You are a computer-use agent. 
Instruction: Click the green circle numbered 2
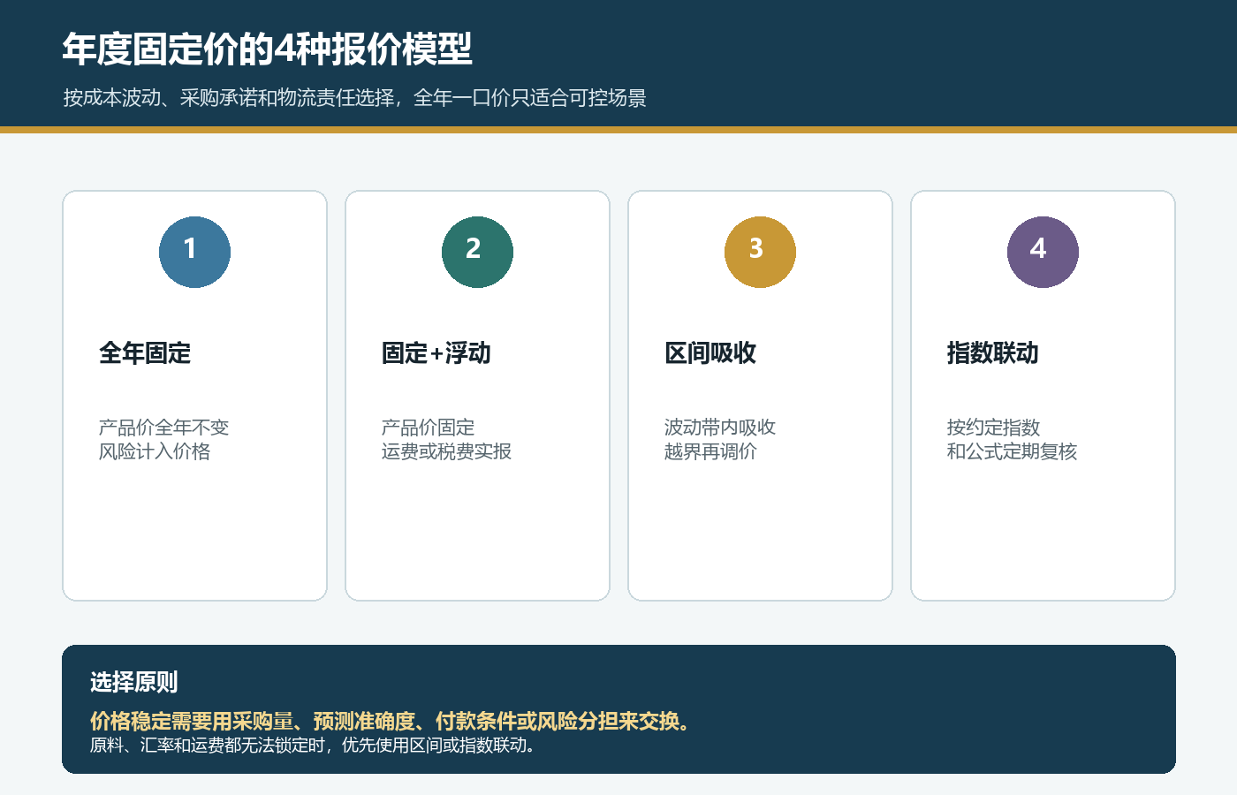tap(477, 252)
